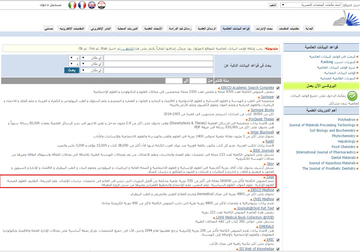Open the قواعد البيانات المجانية sidebar link
The image size is (360, 252).
[x=340, y=73]
